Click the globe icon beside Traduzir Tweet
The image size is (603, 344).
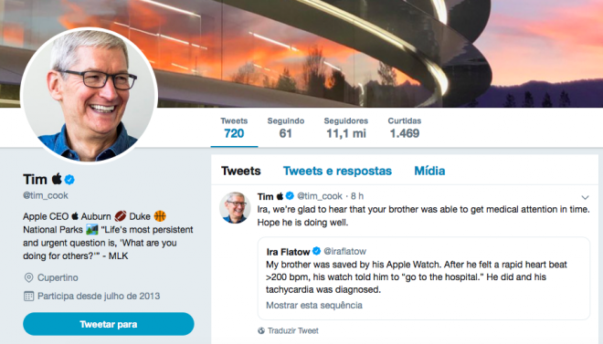(x=261, y=330)
